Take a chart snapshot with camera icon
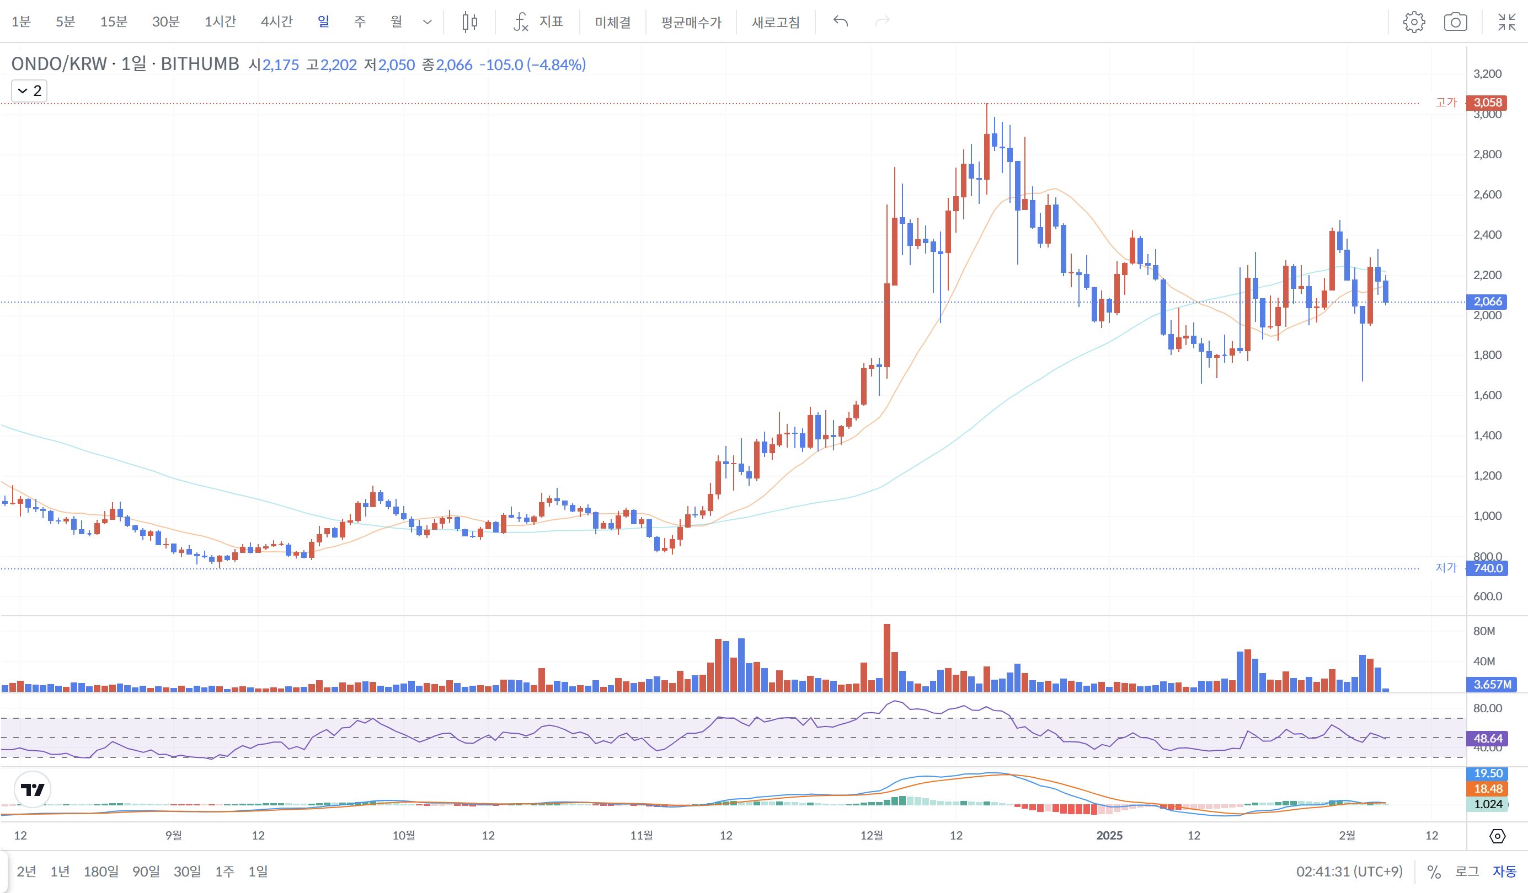Viewport: 1528px width, 893px height. click(1455, 22)
